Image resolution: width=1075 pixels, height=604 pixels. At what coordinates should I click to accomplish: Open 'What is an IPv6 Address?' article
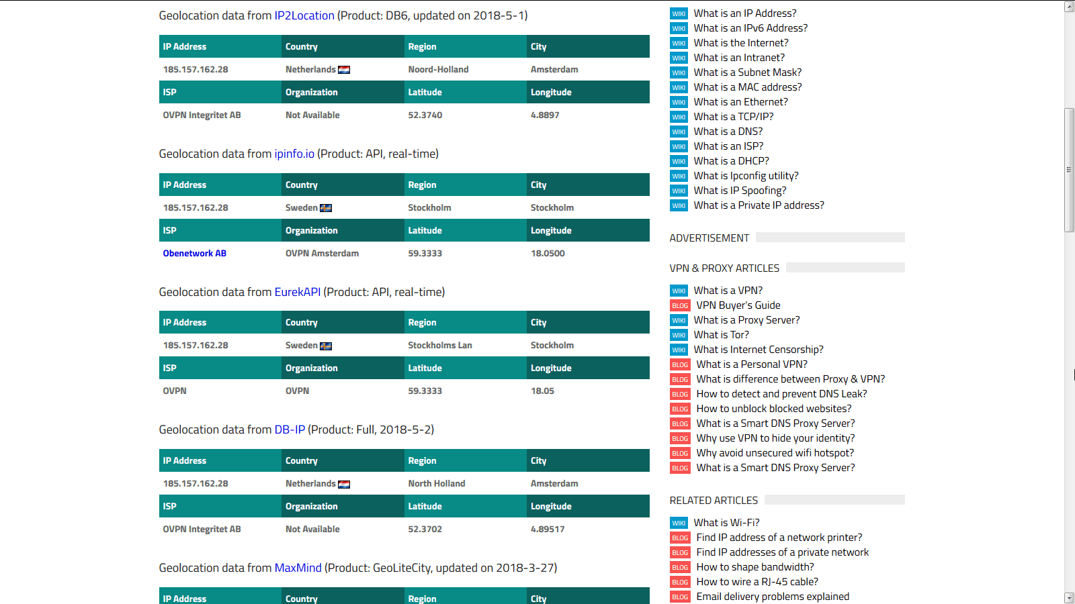tap(750, 28)
